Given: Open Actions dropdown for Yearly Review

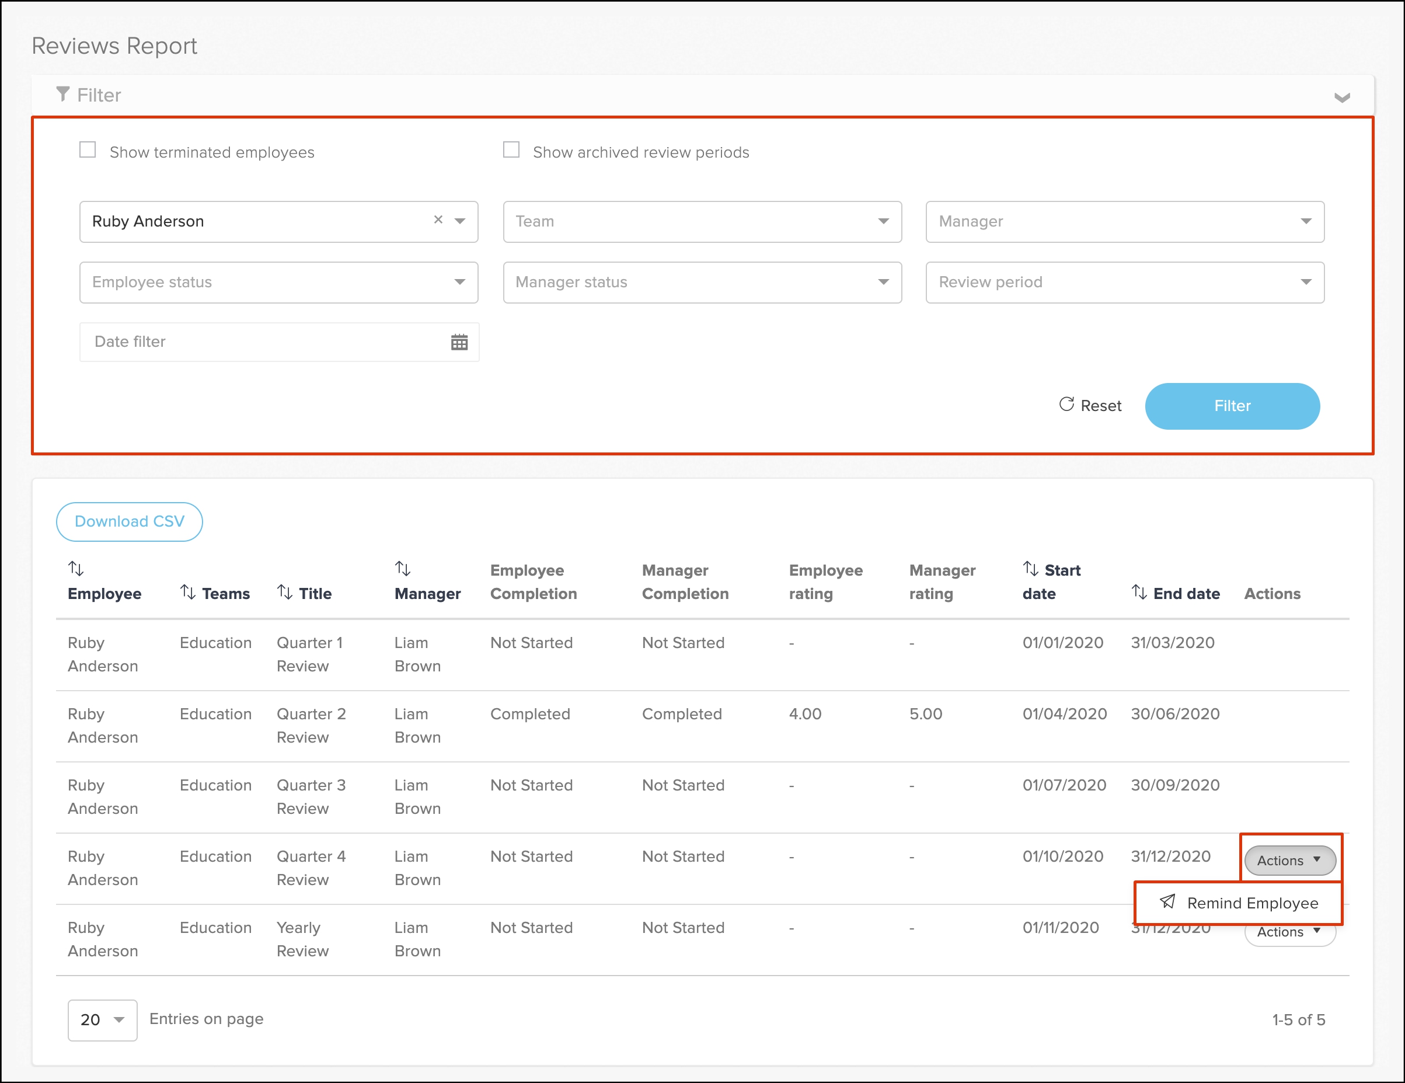Looking at the screenshot, I should click(x=1290, y=935).
